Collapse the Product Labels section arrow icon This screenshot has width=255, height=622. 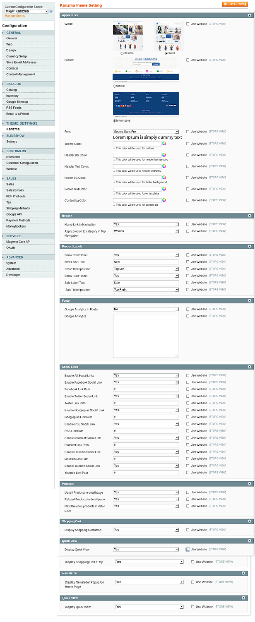click(x=250, y=247)
